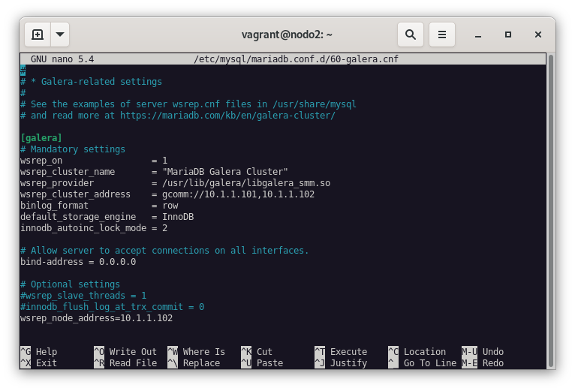Click the M-U Undo shortcut
575x391 pixels.
[483, 352]
